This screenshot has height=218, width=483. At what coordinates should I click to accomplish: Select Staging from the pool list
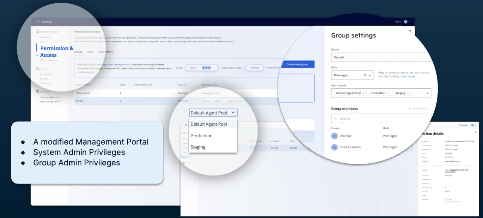click(x=198, y=147)
